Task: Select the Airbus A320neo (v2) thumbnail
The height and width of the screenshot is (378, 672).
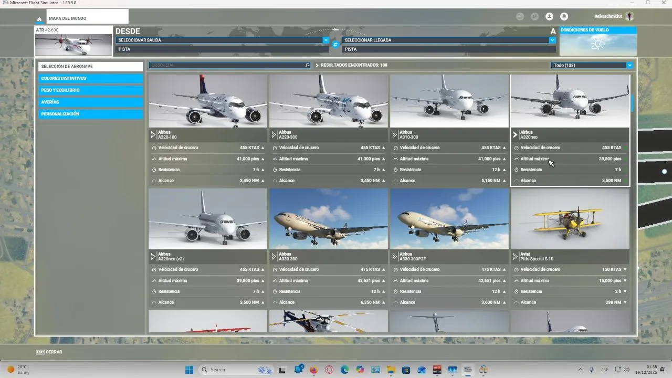Action: (208, 219)
